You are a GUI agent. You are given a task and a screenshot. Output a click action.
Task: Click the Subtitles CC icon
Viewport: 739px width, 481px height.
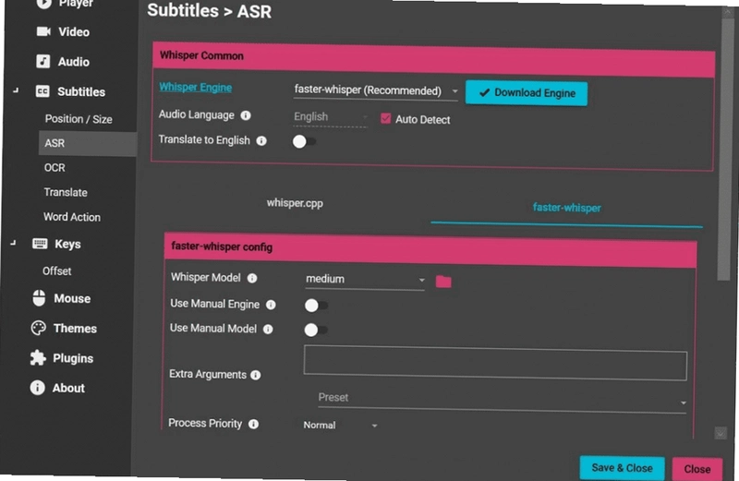tap(42, 90)
